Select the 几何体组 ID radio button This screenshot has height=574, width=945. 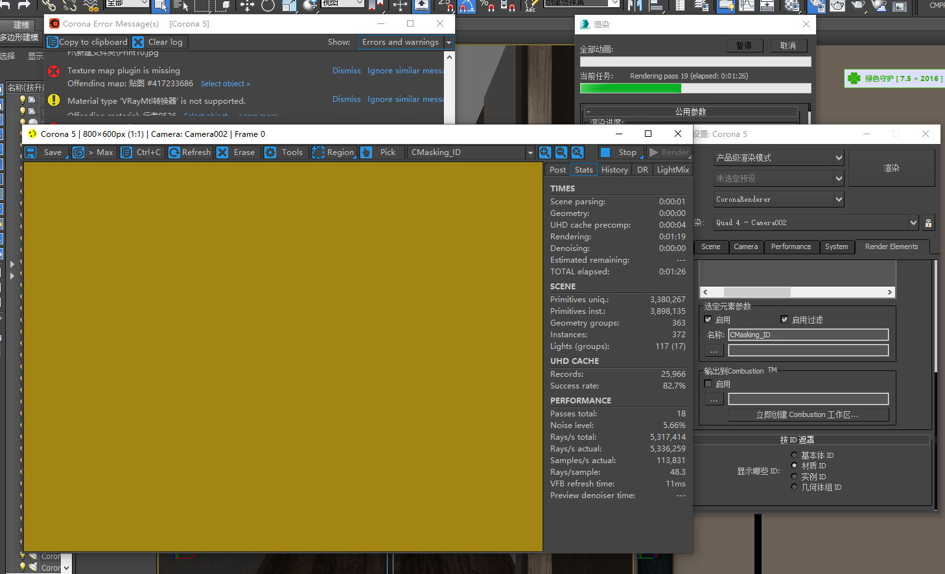pos(794,487)
